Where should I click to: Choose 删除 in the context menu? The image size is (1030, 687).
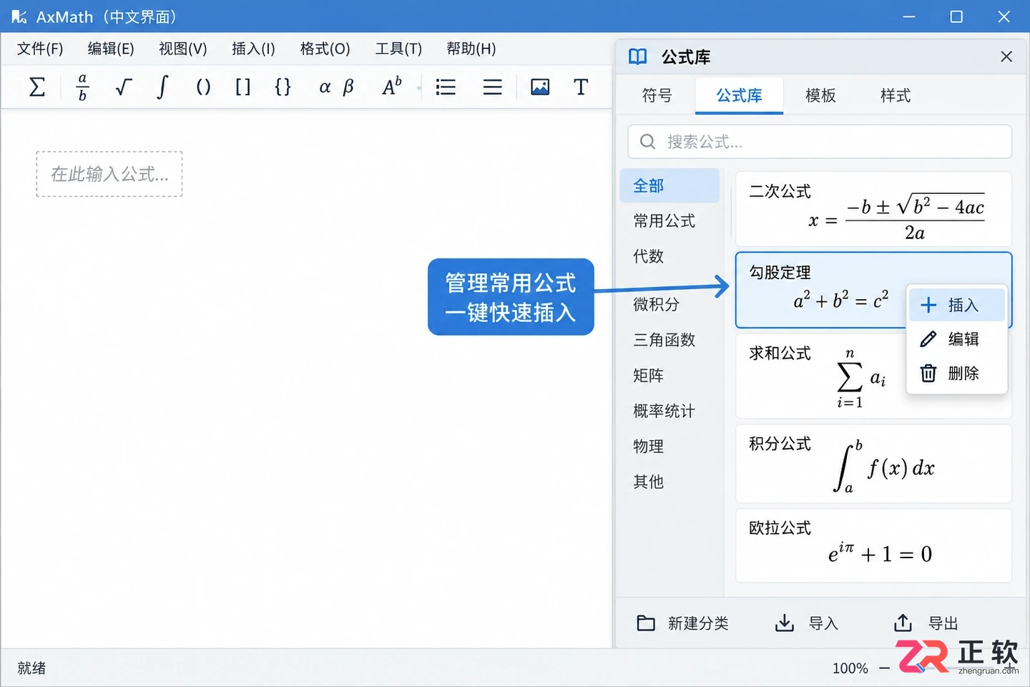point(957,373)
